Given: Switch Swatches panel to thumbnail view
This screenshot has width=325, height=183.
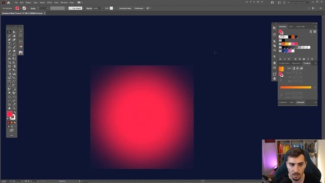Looking at the screenshot, I should point(315,32).
